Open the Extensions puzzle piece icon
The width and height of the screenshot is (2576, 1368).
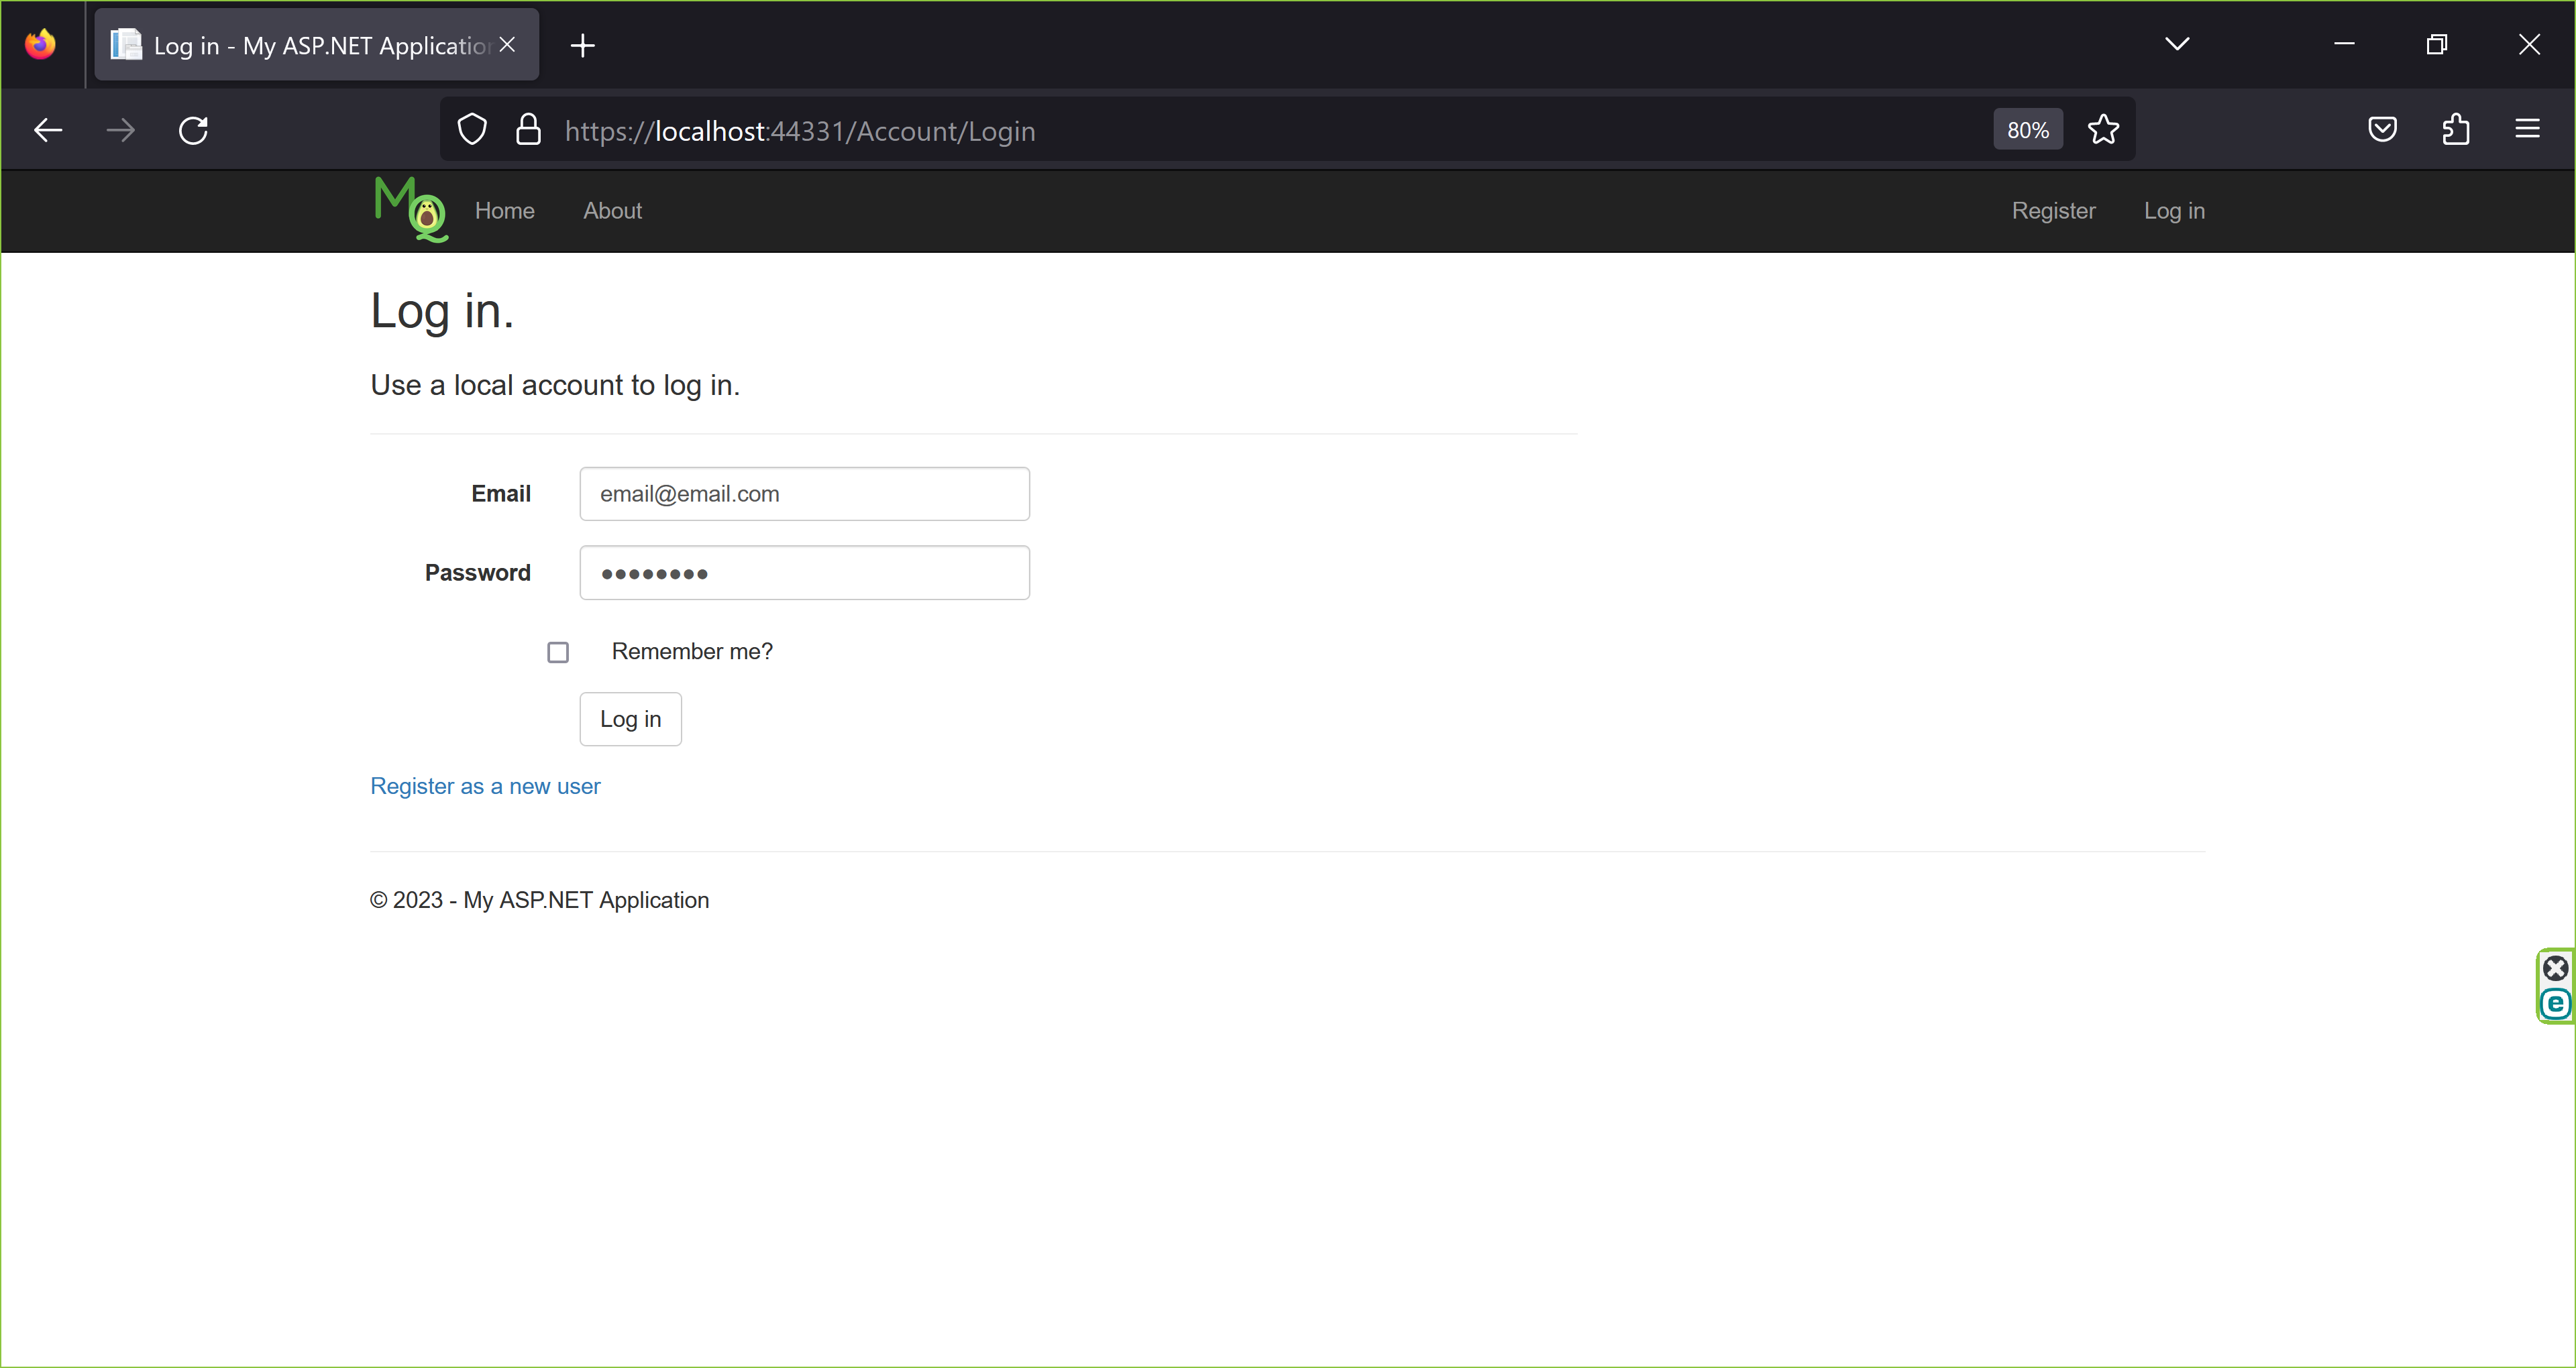pos(2455,130)
